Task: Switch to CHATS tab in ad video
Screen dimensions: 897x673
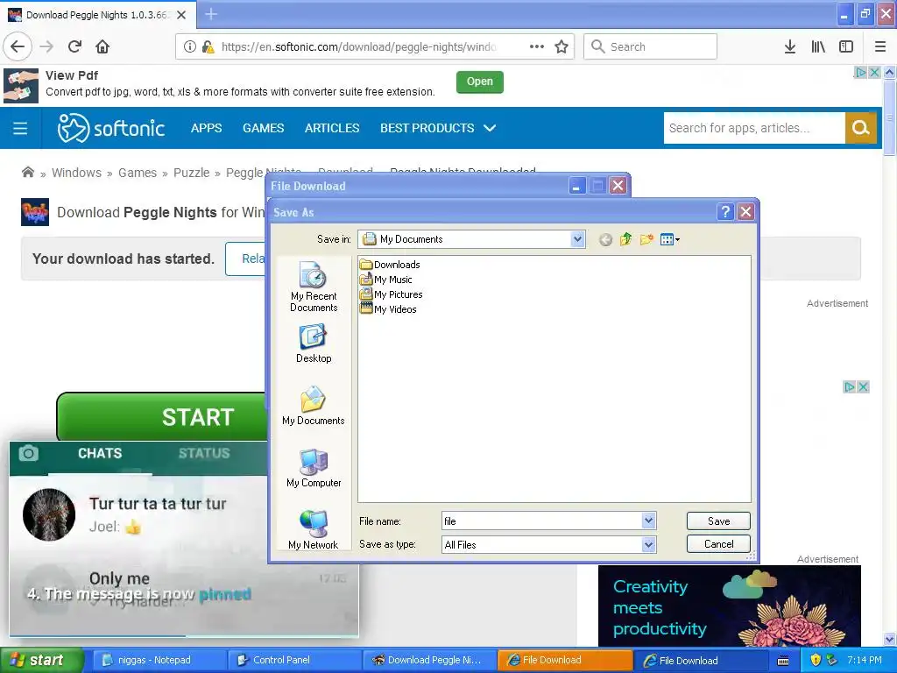Action: coord(100,453)
